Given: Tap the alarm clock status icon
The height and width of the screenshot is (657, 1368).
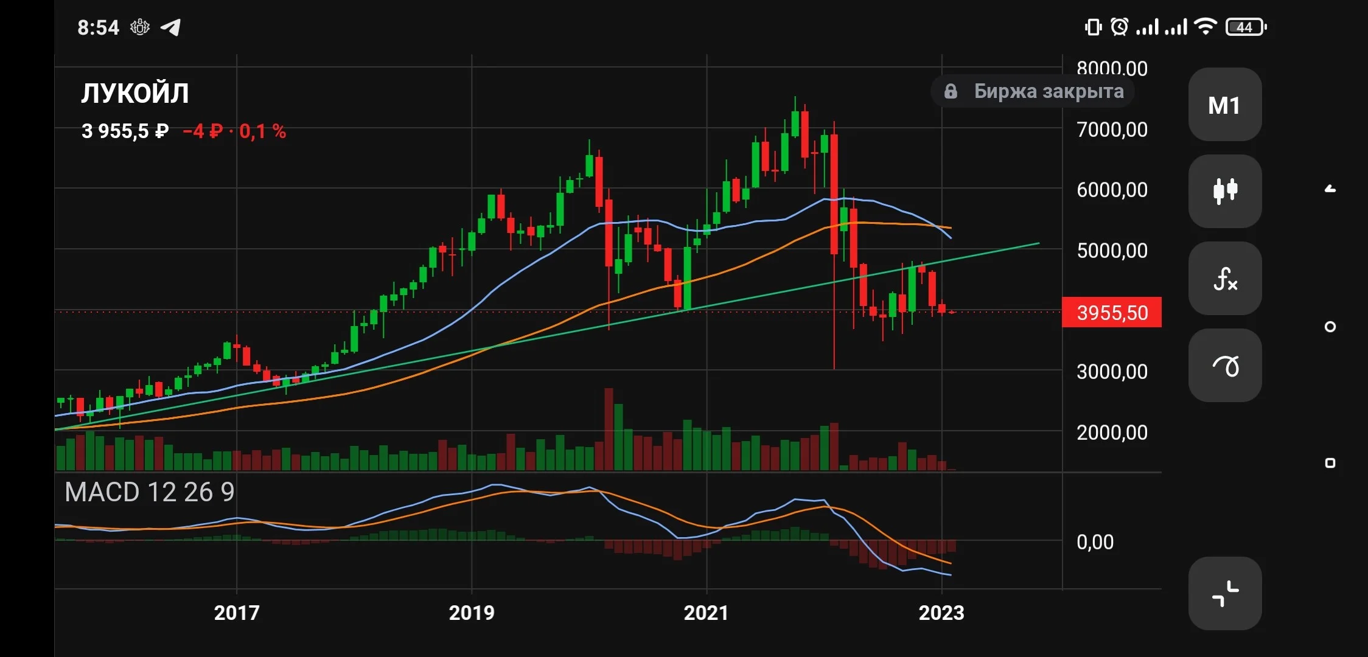Looking at the screenshot, I should [x=1119, y=27].
